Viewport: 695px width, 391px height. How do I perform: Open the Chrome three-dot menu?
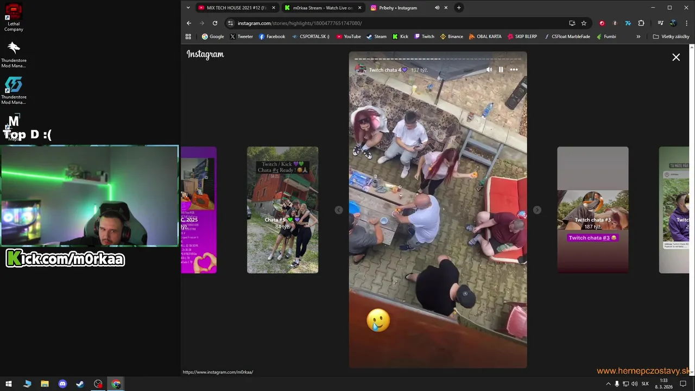687,23
